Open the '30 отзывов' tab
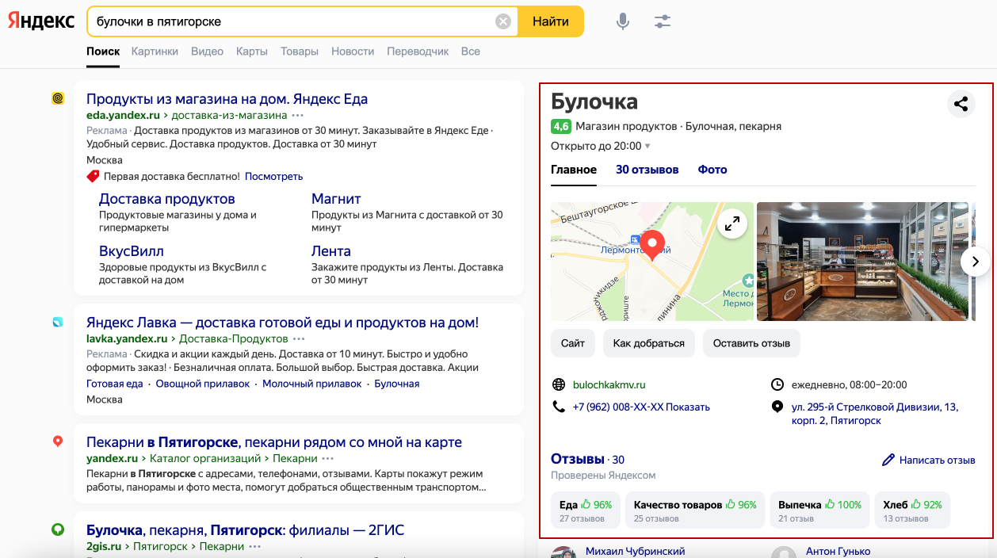Viewport: 997px width, 558px height. [647, 170]
